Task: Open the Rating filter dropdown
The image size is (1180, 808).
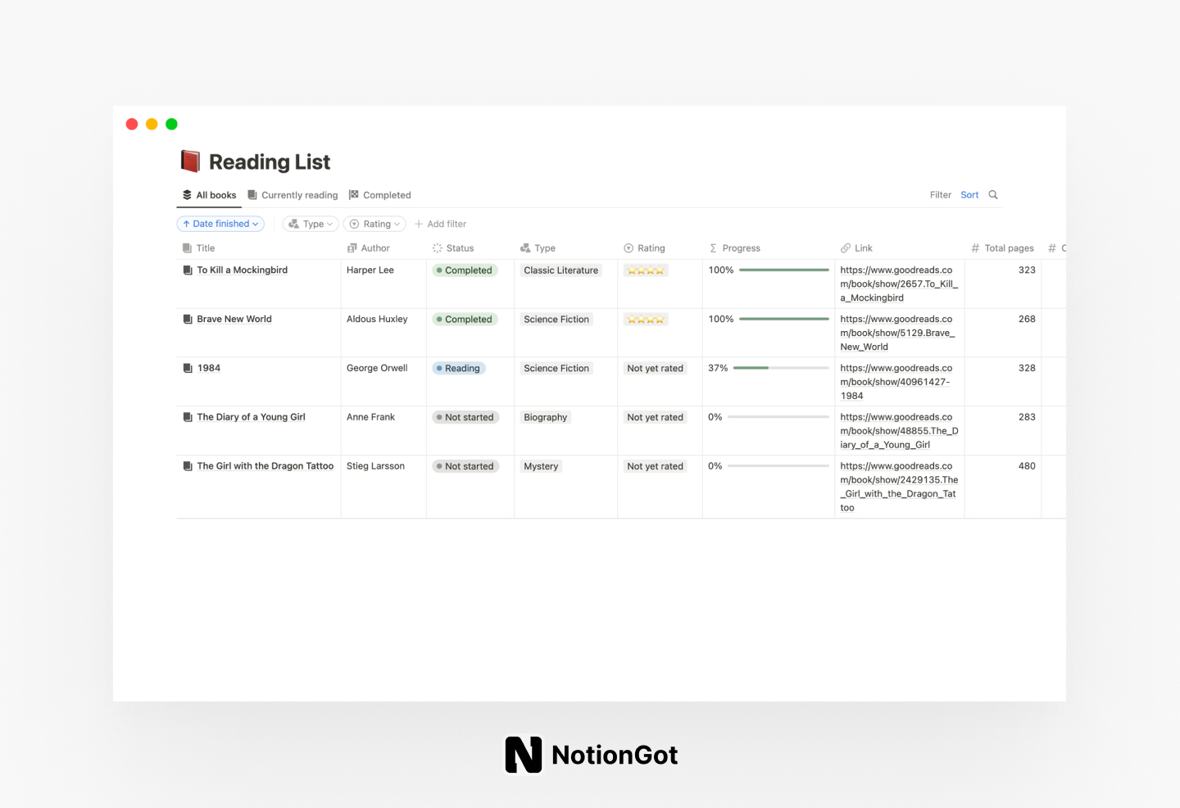Action: [374, 223]
